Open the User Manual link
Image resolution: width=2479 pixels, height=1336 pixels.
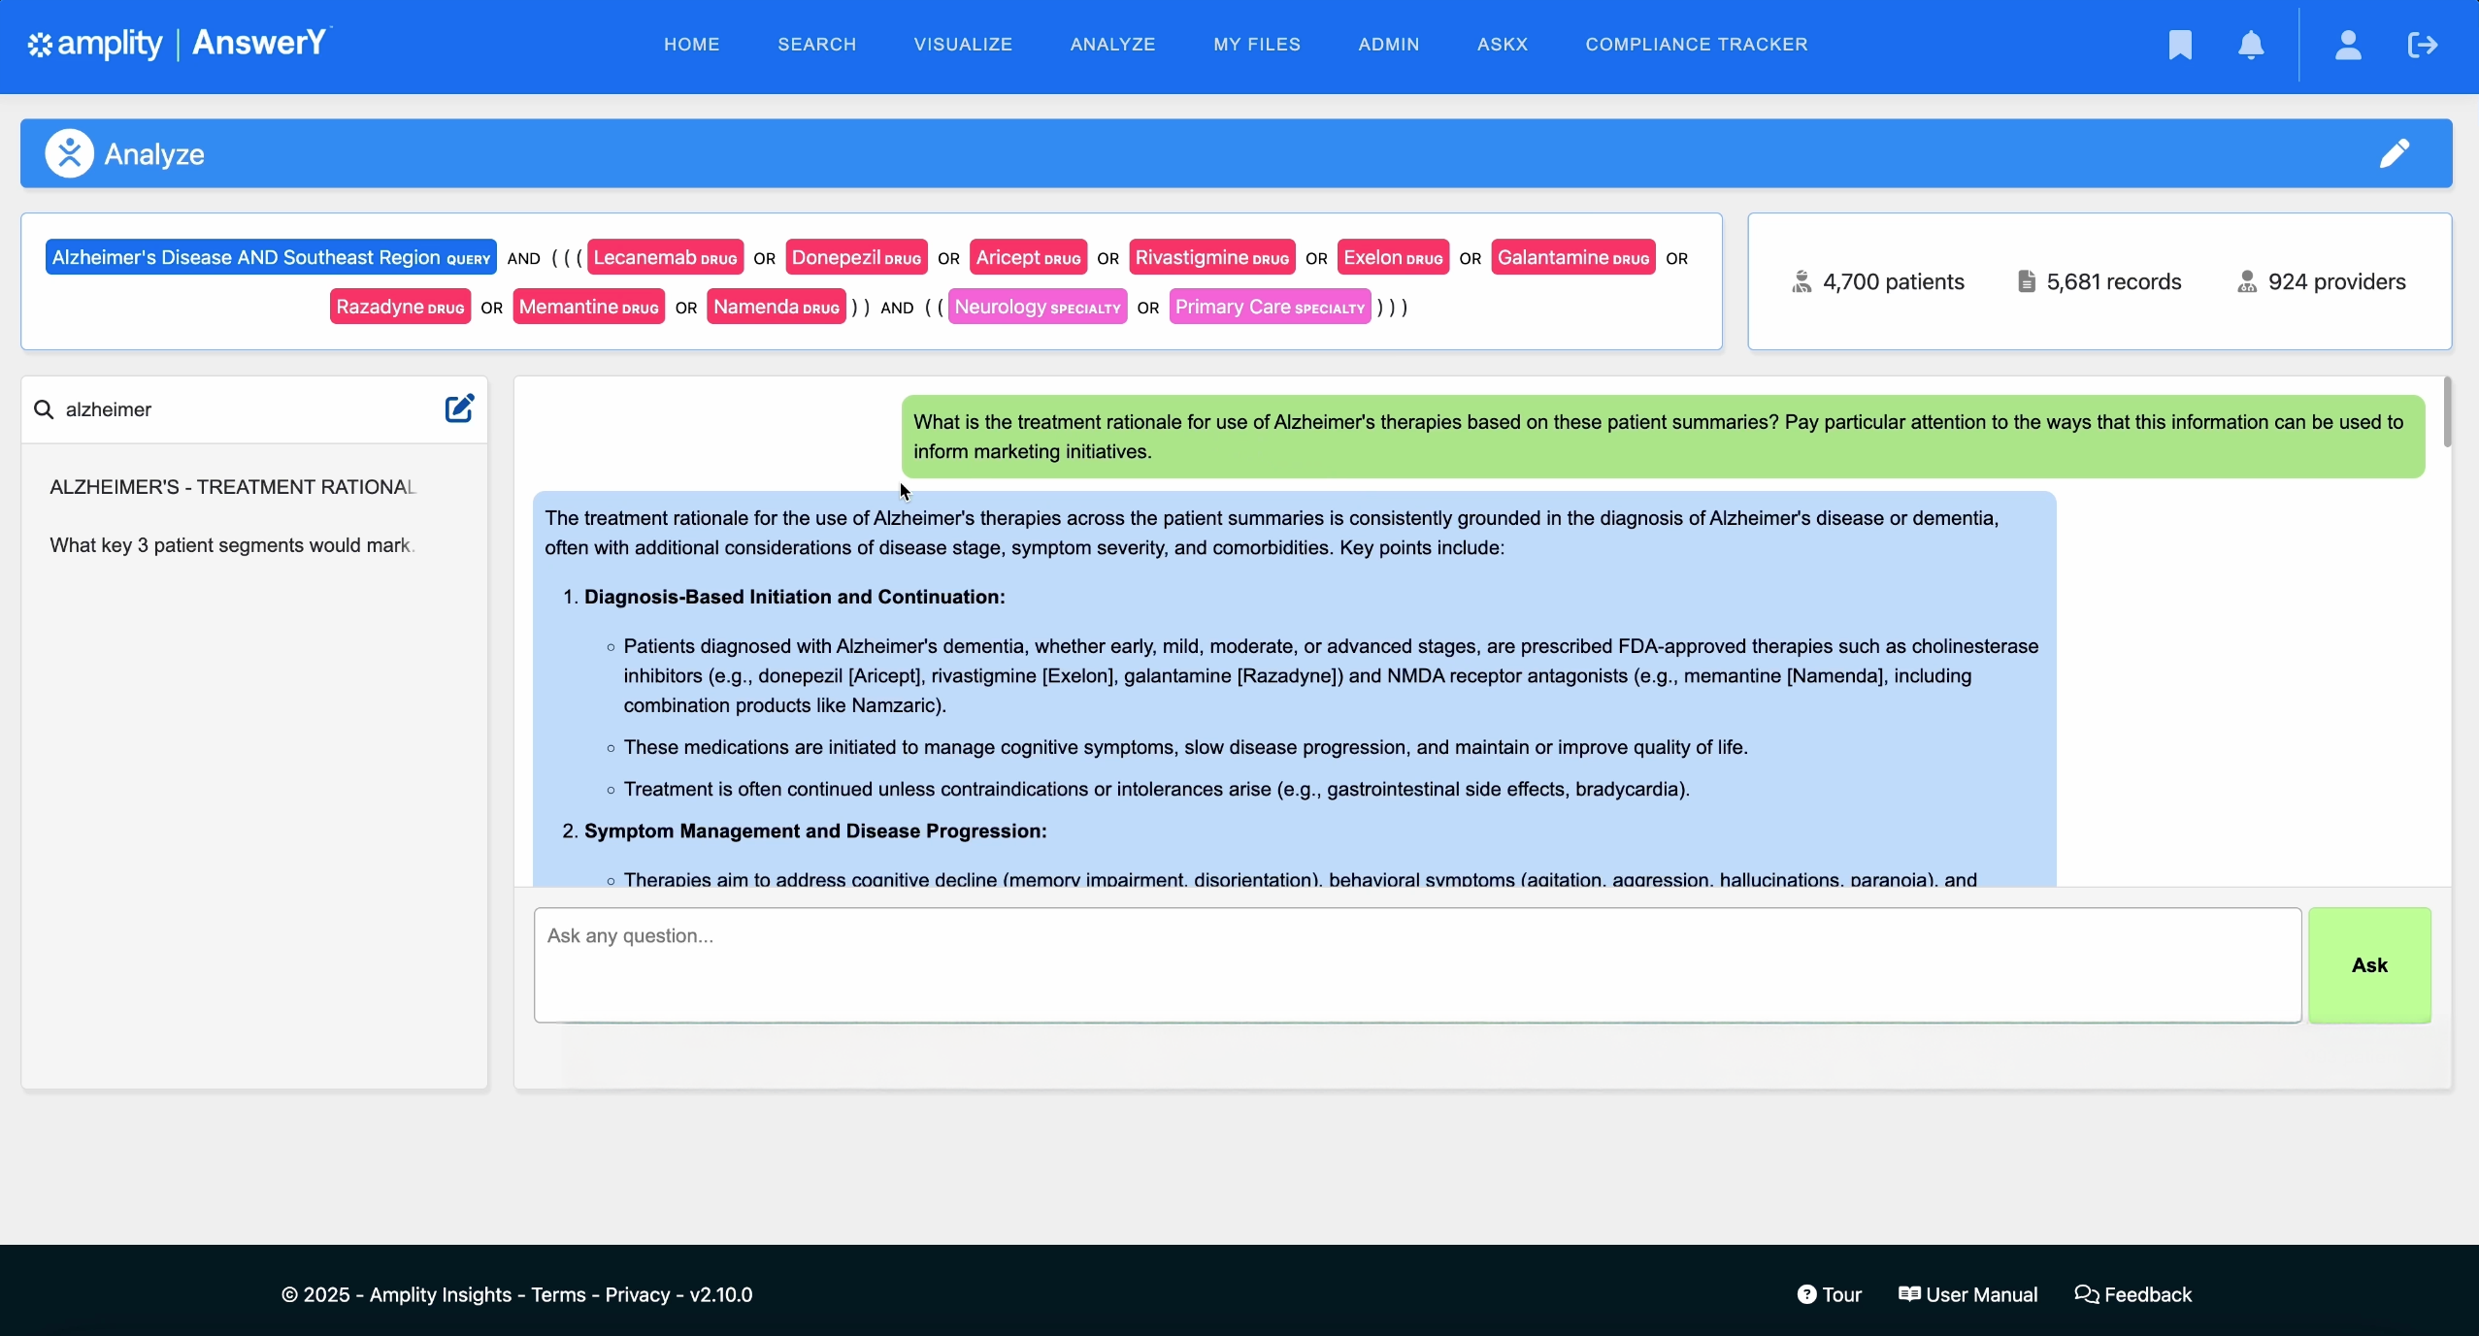tap(1967, 1294)
